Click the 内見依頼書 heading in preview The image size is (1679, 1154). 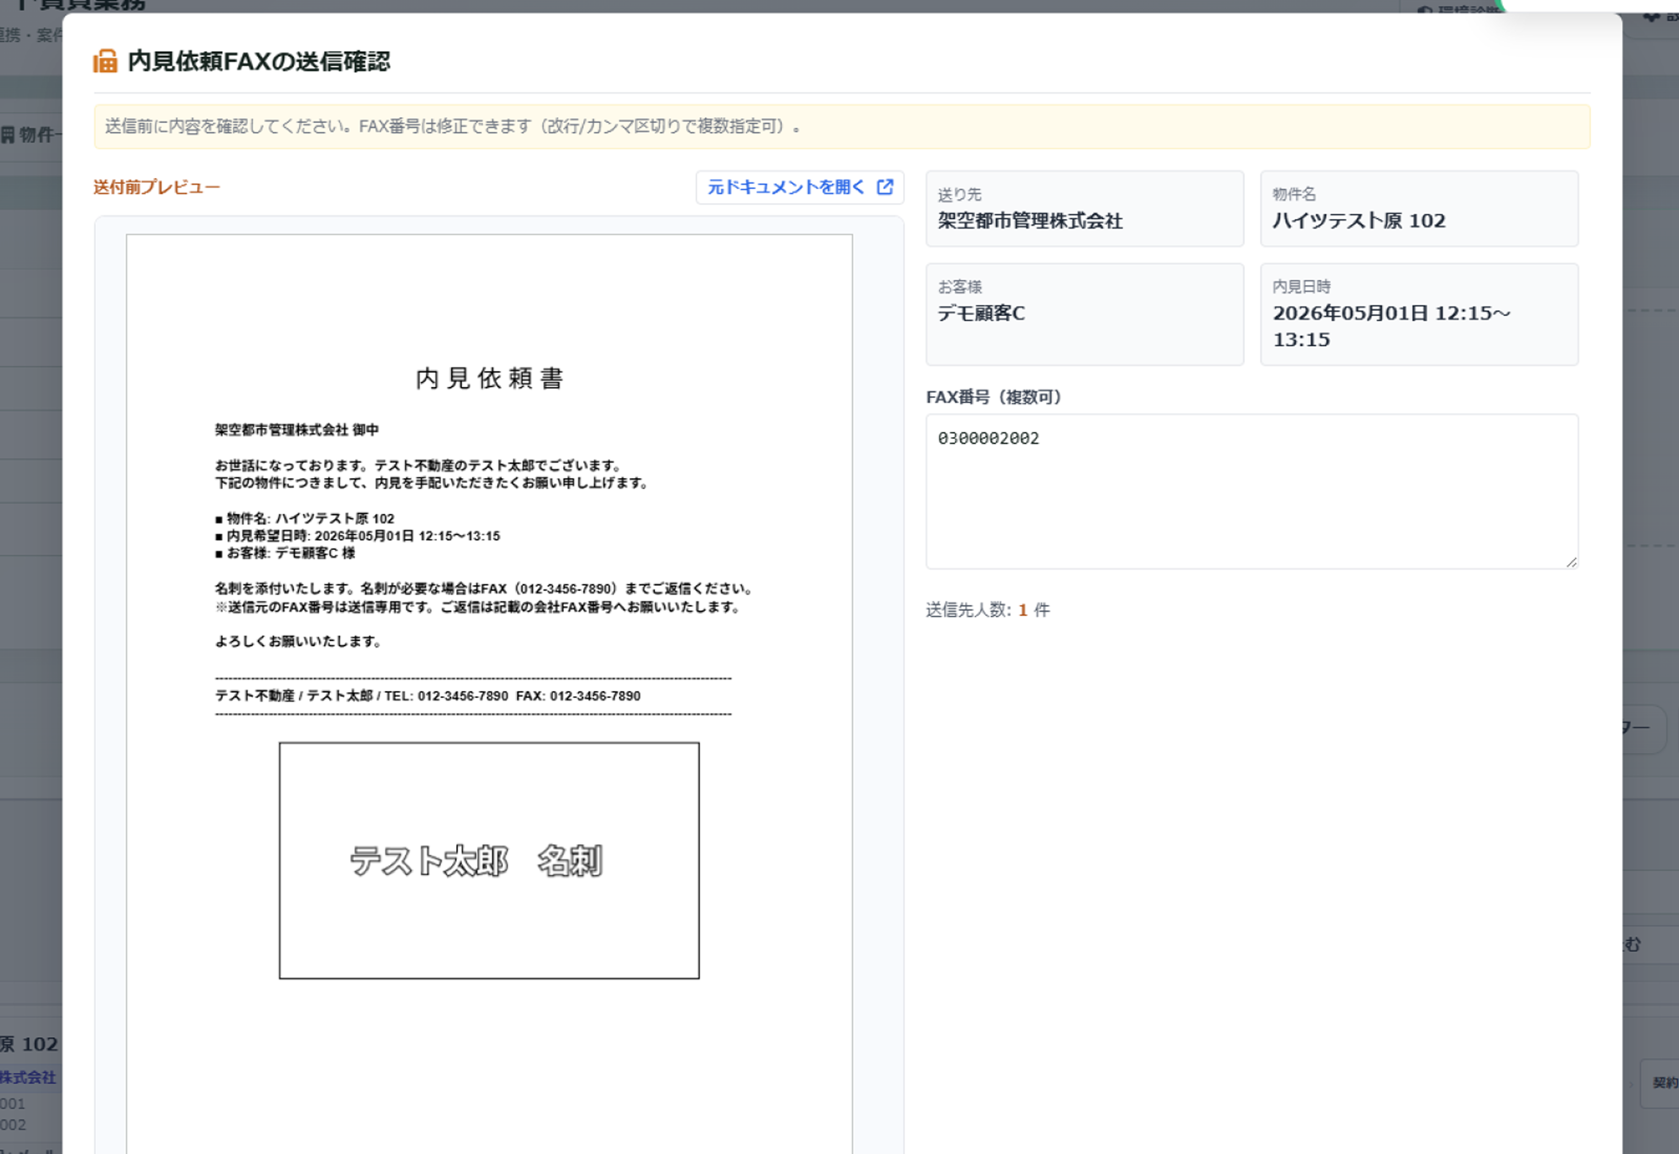(x=490, y=378)
